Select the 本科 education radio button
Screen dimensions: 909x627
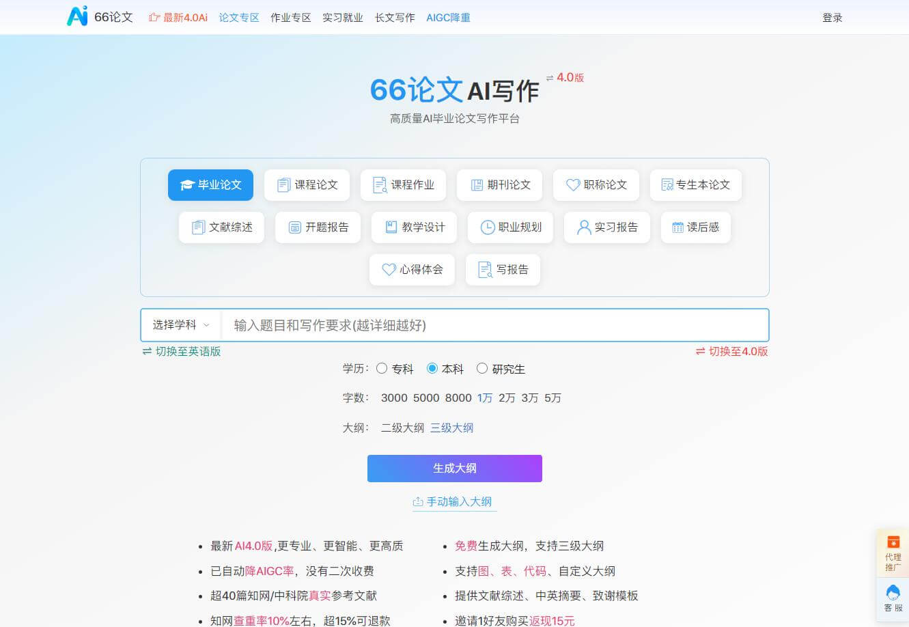(x=432, y=369)
